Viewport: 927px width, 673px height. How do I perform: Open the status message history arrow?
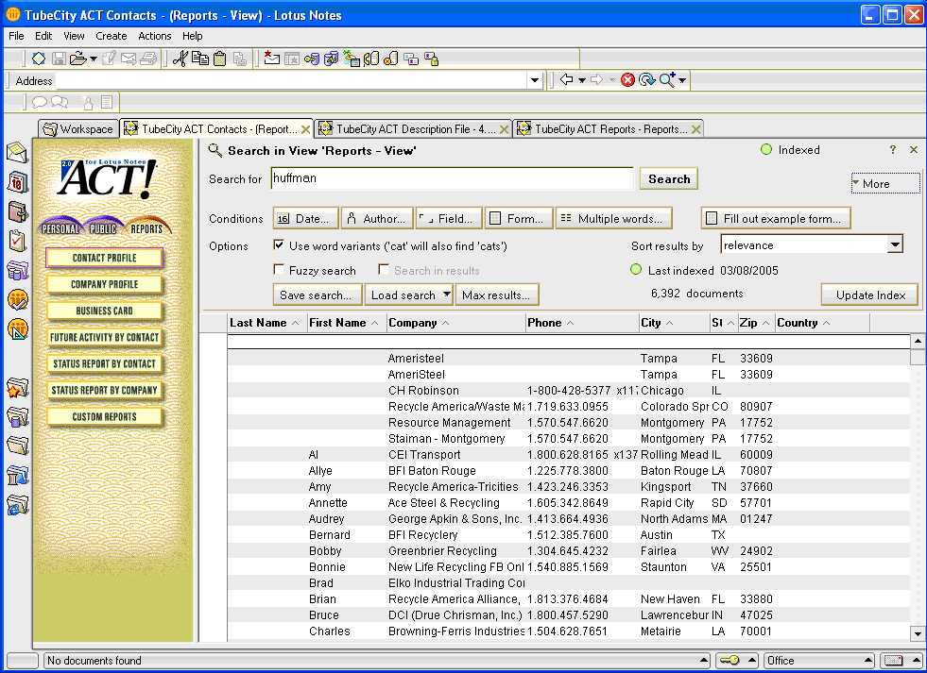click(x=704, y=660)
